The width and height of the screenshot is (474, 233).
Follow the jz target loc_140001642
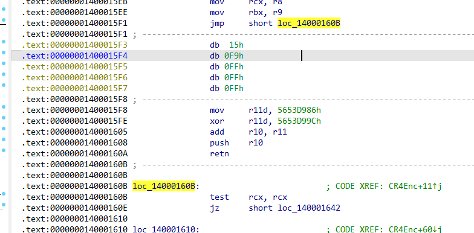click(309, 208)
